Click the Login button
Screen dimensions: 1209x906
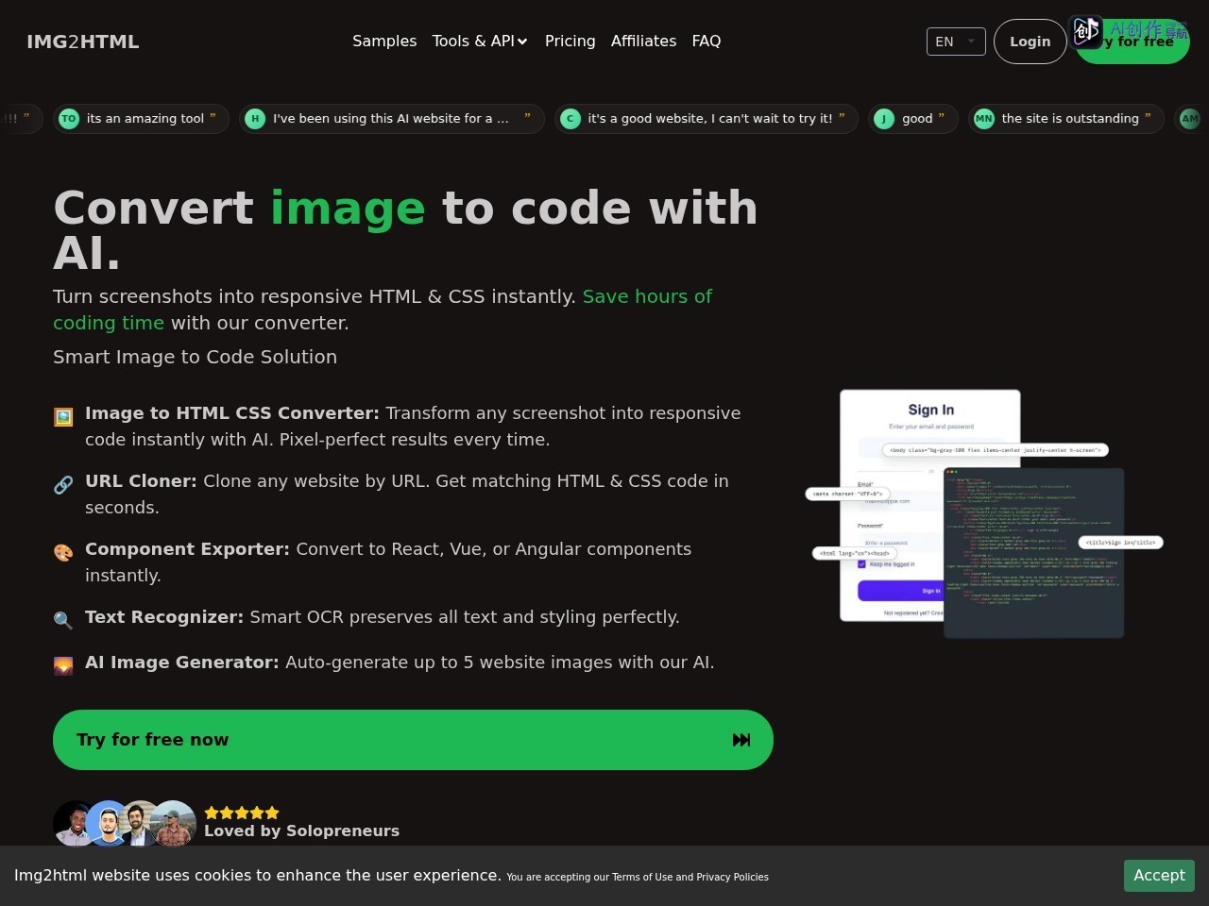[x=1030, y=42]
